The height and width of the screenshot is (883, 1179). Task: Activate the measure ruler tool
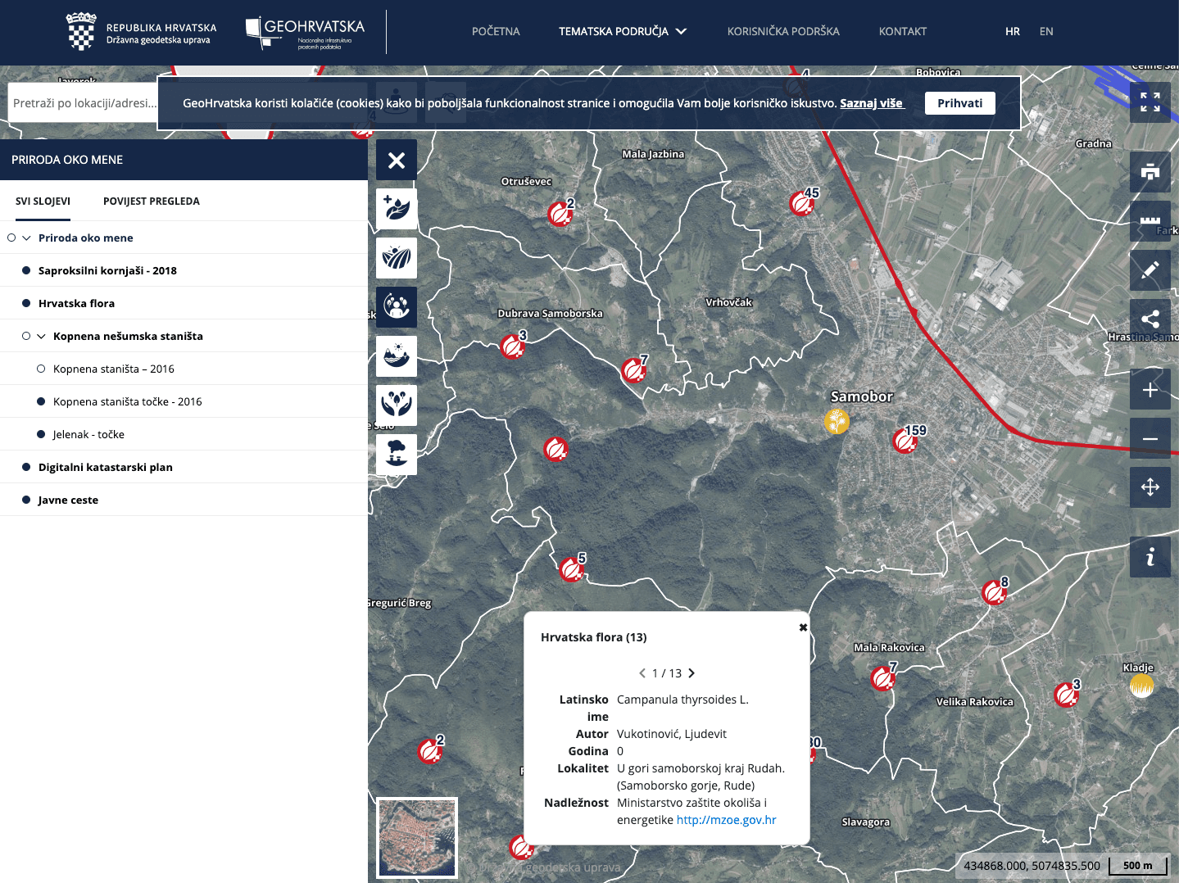[1150, 221]
